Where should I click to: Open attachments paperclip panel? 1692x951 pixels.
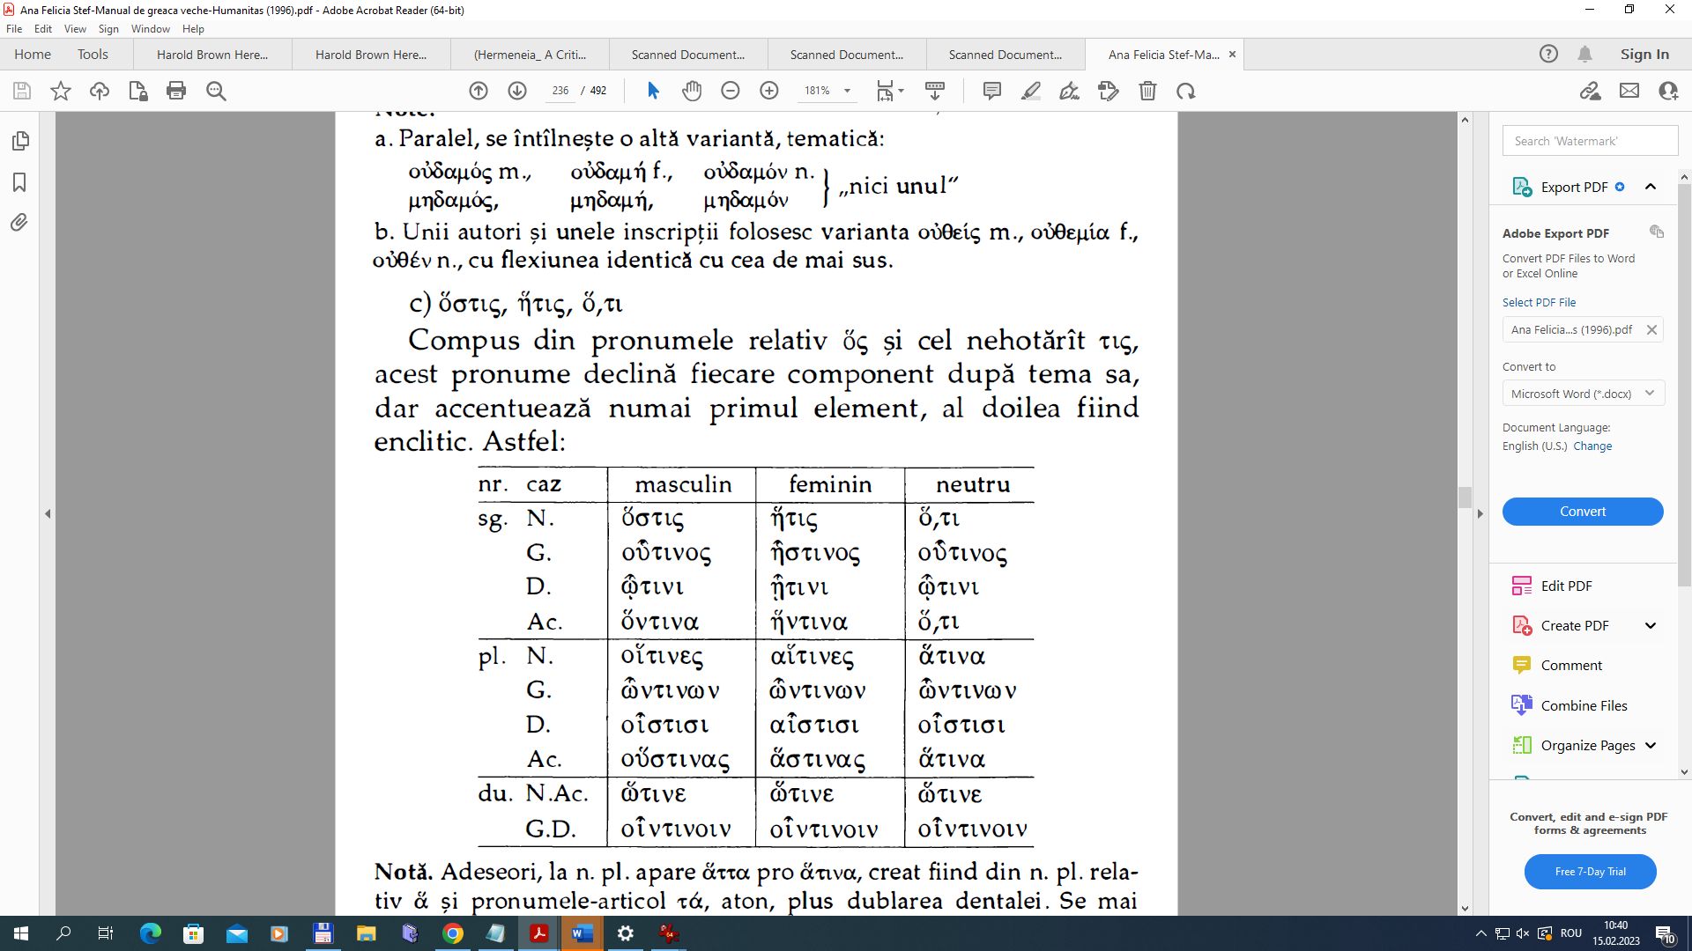click(x=19, y=223)
